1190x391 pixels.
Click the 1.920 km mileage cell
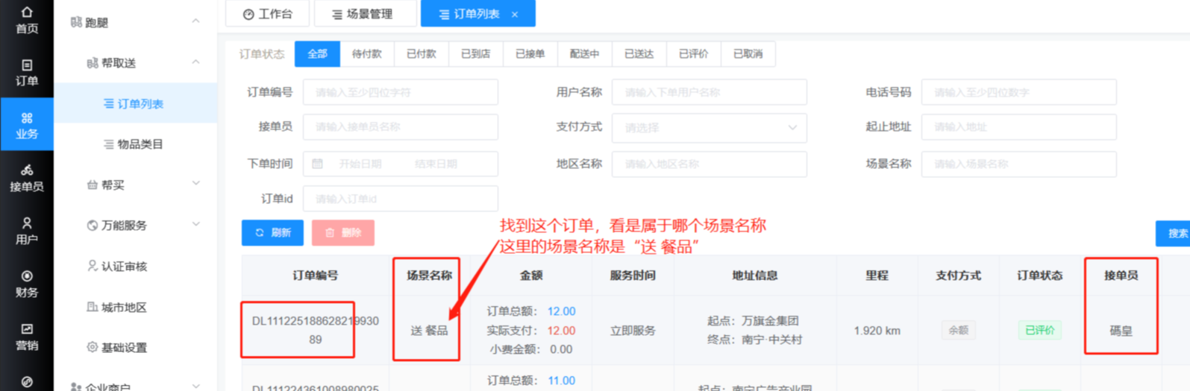[877, 331]
